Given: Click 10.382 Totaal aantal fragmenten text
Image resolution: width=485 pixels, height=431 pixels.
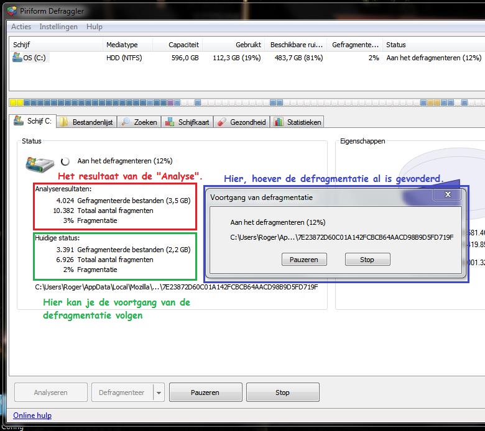Looking at the screenshot, I should 103,211.
